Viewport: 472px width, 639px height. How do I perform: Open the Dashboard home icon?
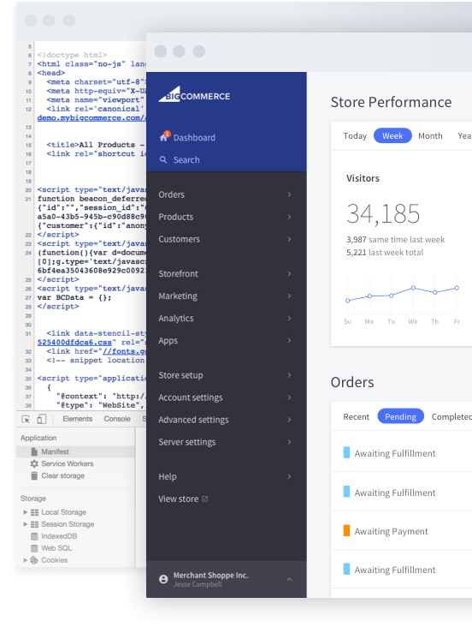click(164, 136)
